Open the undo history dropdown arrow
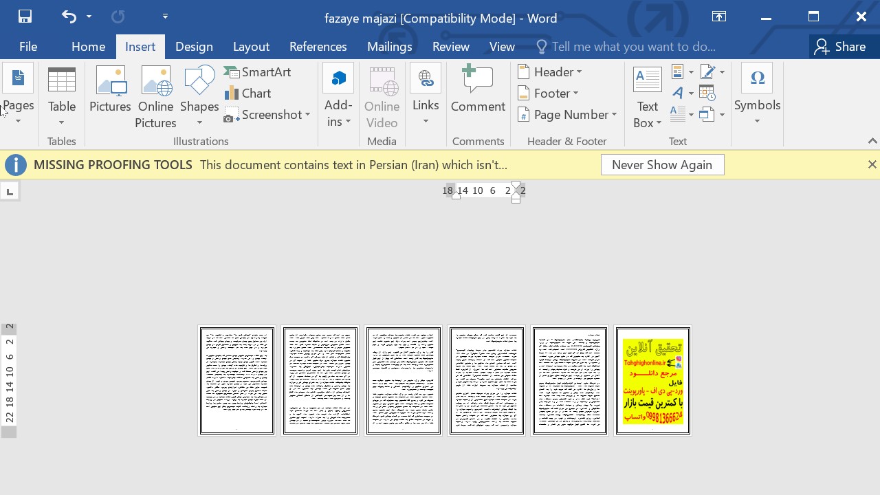Viewport: 880px width, 495px height. coord(89,16)
